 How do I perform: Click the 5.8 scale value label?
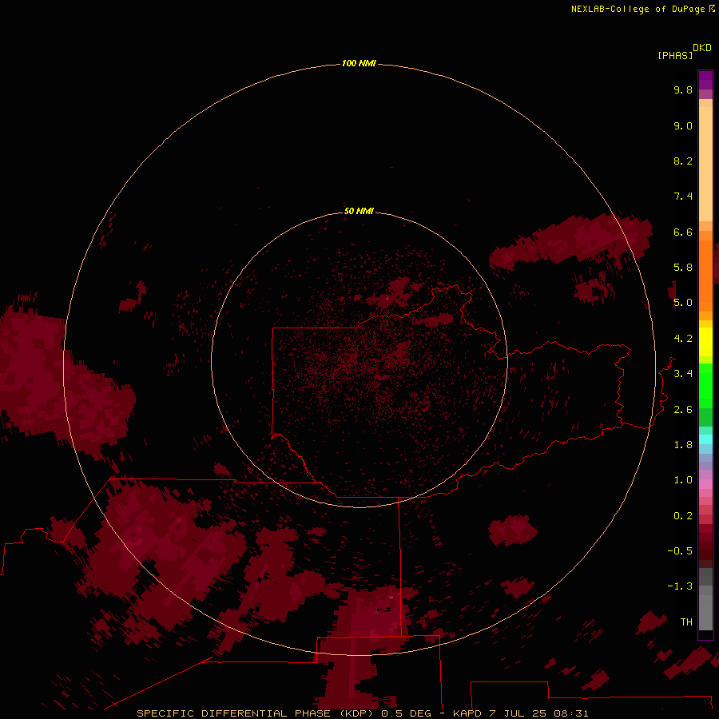683,268
